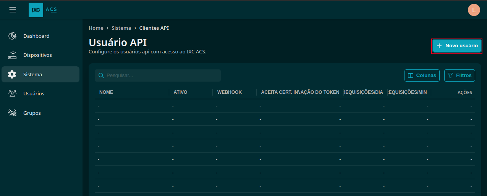Open the user avatar 'L' menu
Image resolution: width=487 pixels, height=196 pixels.
474,10
